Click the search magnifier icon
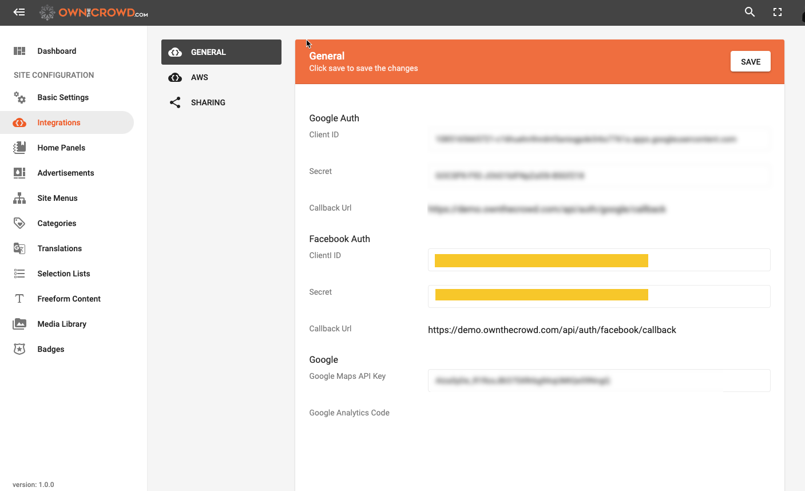 (x=750, y=12)
